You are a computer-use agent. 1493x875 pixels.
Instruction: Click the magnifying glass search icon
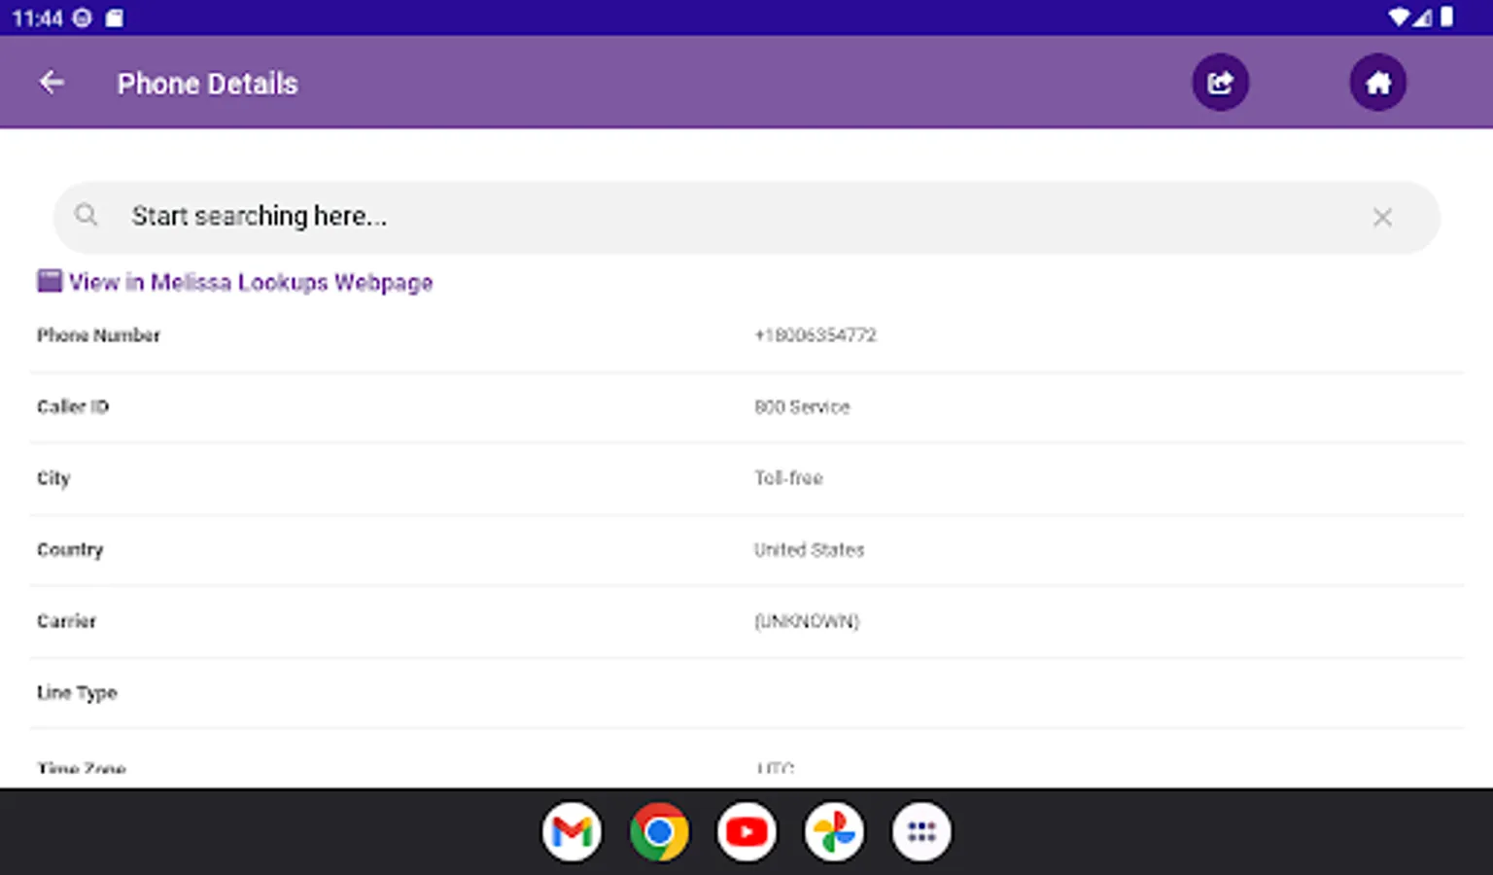tap(86, 216)
